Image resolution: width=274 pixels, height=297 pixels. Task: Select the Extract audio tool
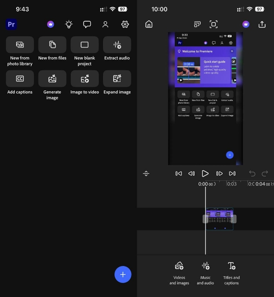coord(117,45)
